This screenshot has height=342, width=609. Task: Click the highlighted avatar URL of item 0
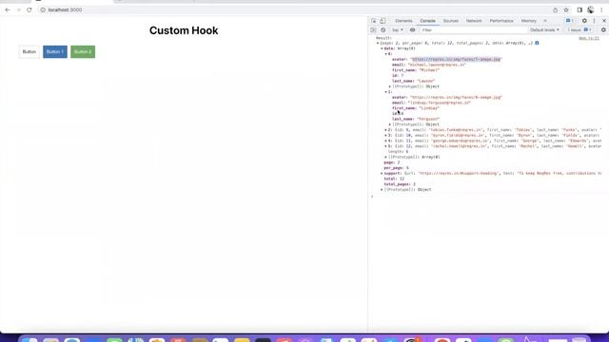click(456, 59)
